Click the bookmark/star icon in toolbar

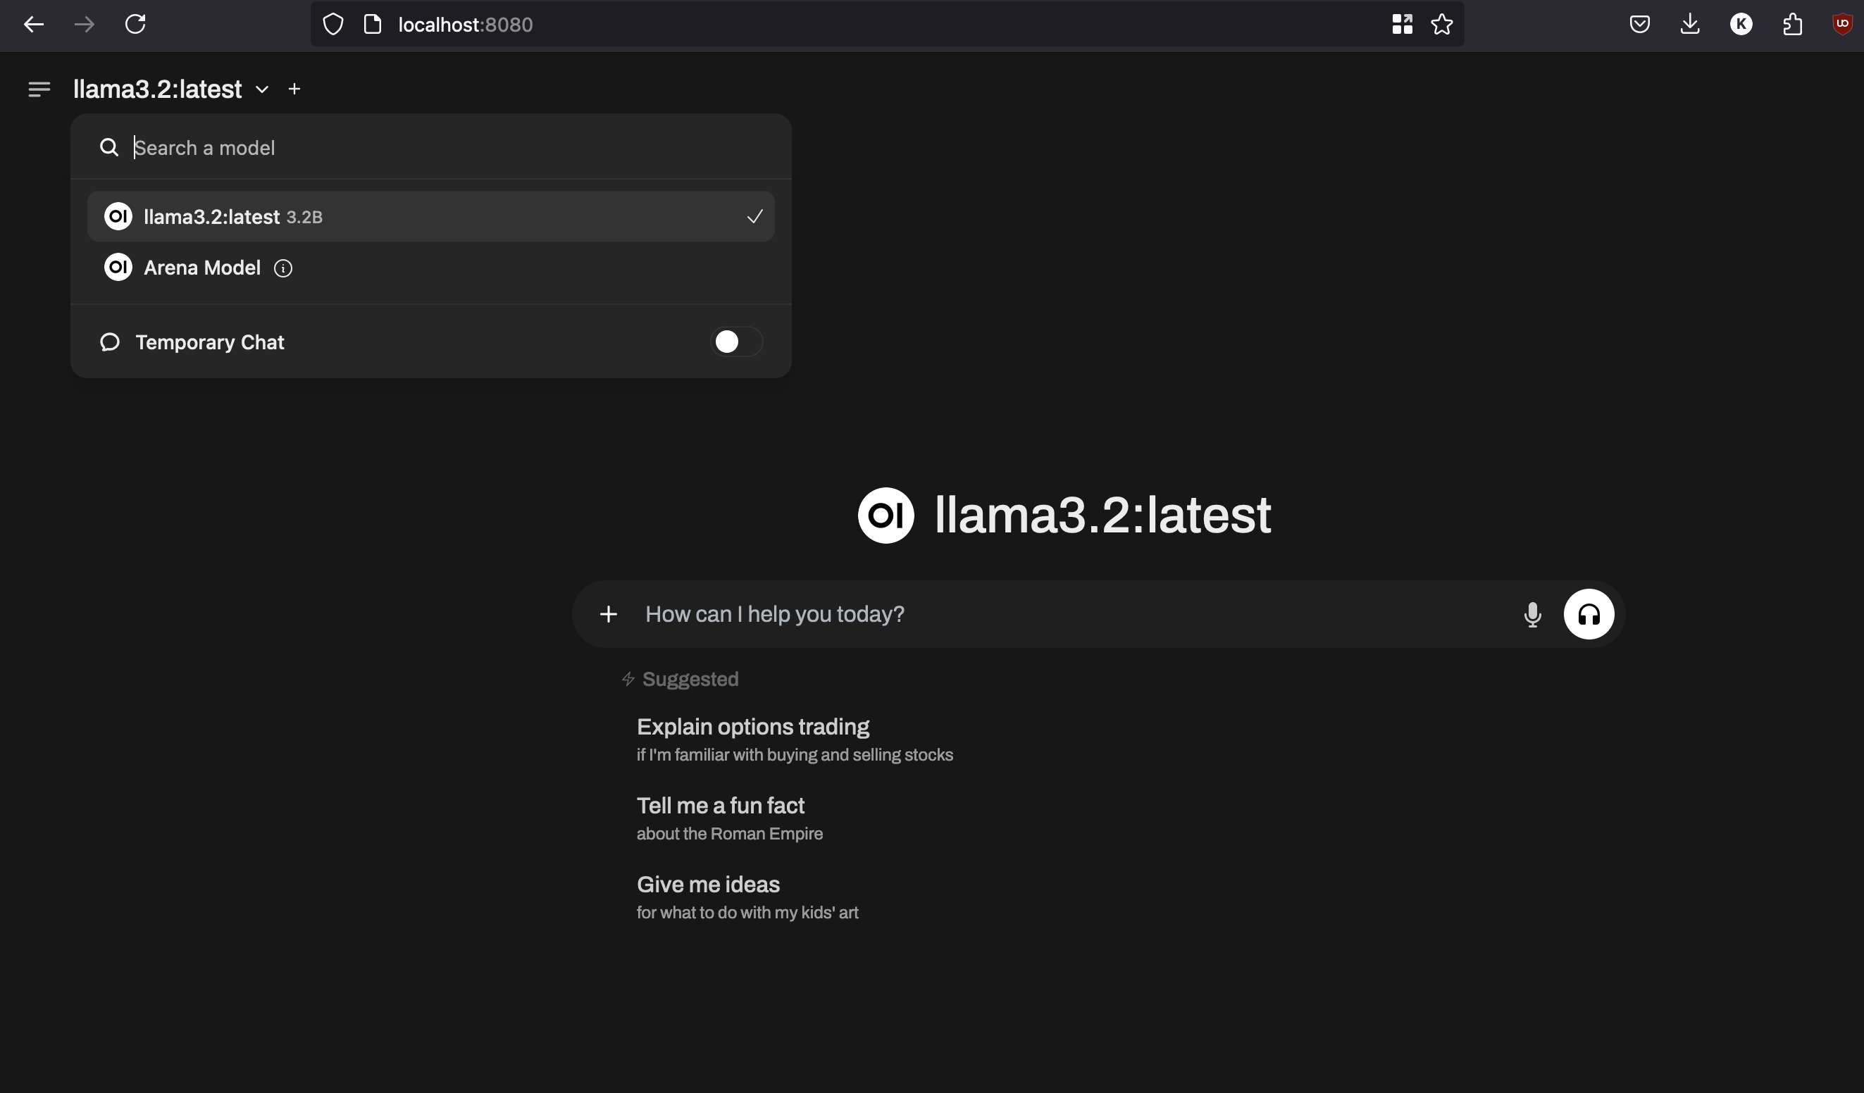point(1441,23)
